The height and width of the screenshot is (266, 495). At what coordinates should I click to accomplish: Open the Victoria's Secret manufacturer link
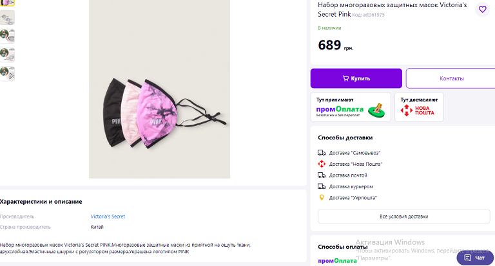[108, 217]
